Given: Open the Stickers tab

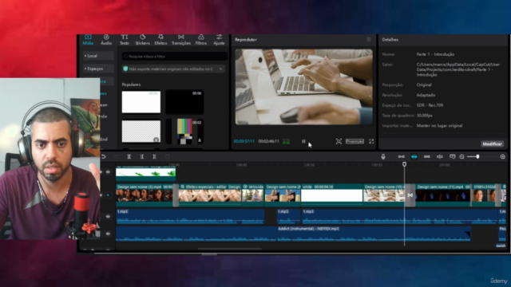Looking at the screenshot, I should tap(142, 40).
